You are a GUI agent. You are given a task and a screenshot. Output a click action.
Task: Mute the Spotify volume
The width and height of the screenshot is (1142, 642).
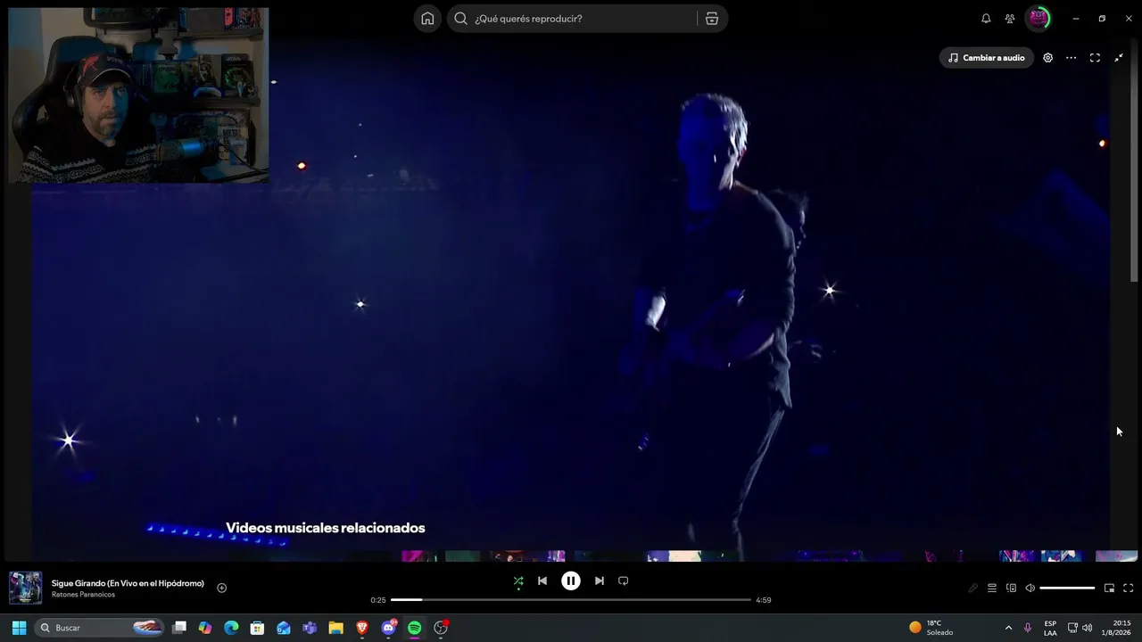[1030, 588]
